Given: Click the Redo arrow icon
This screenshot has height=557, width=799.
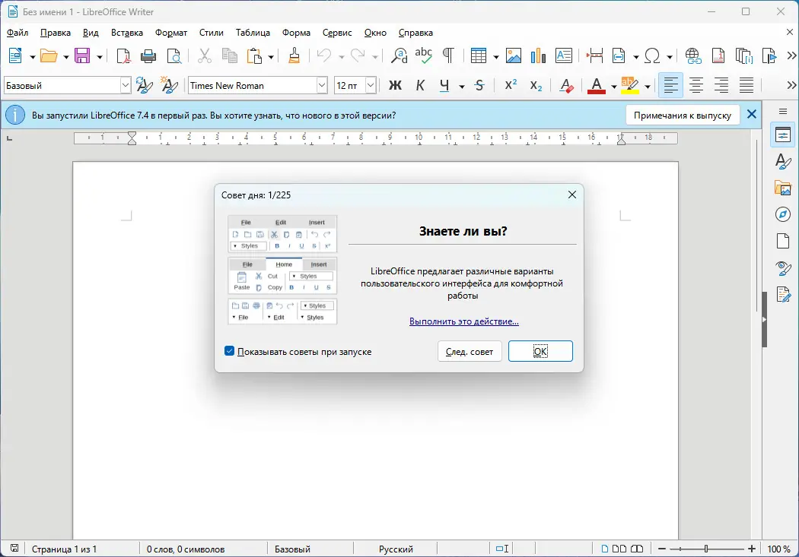Looking at the screenshot, I should tap(358, 55).
